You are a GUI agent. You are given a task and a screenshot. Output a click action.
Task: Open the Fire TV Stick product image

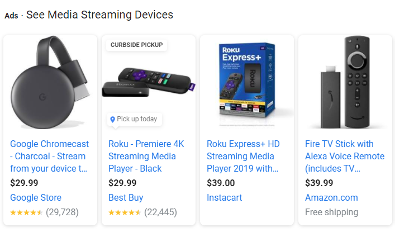click(345, 82)
